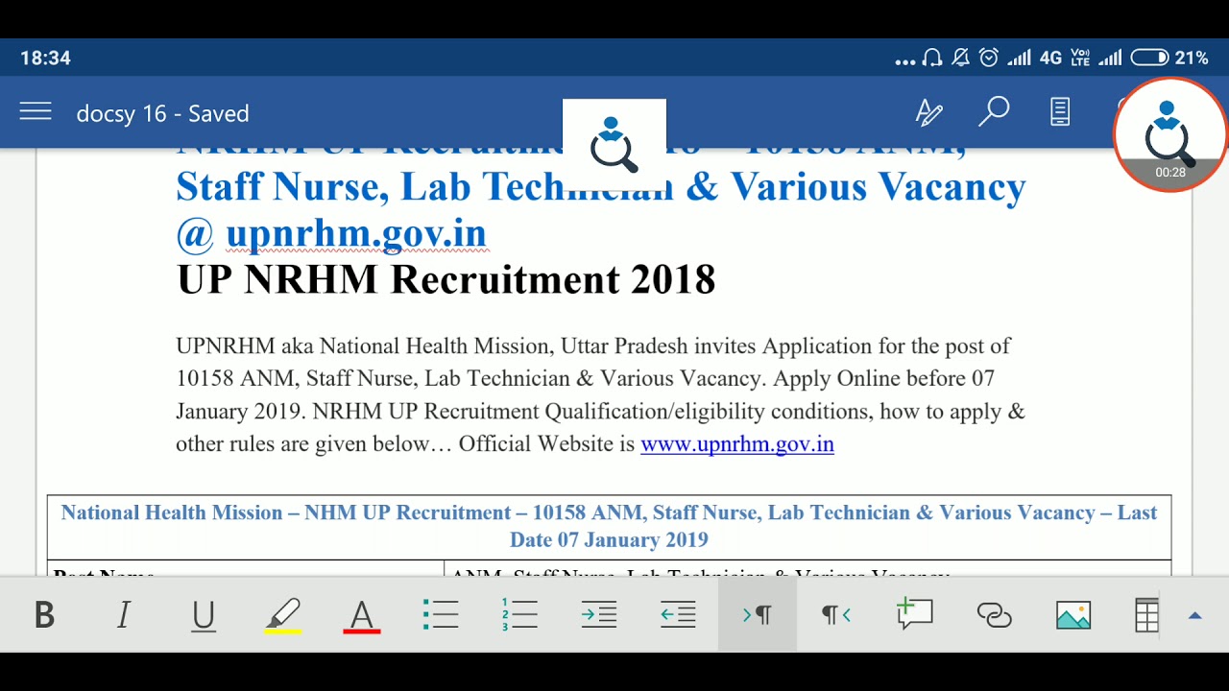Tap the battery indicator in status bar

tap(1149, 58)
